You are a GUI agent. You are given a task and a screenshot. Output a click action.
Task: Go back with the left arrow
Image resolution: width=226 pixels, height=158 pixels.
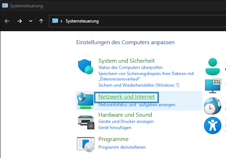point(7,21)
